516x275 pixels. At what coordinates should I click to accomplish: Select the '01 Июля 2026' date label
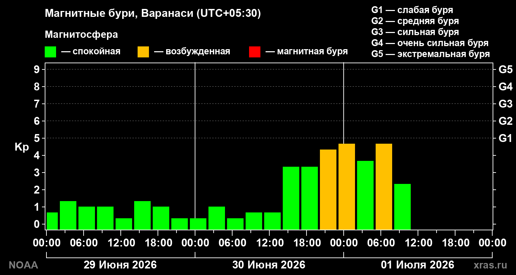pyautogui.click(x=418, y=265)
